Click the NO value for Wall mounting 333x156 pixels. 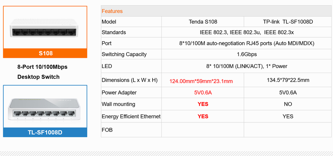point(288,104)
